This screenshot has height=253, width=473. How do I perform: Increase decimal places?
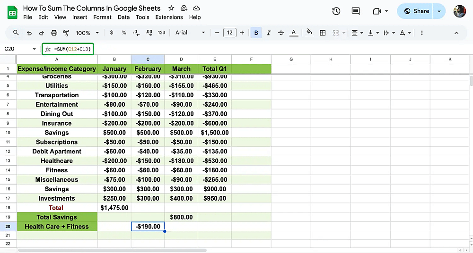(149, 33)
